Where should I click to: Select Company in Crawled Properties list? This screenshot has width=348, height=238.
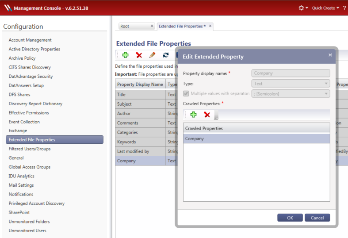pos(256,138)
